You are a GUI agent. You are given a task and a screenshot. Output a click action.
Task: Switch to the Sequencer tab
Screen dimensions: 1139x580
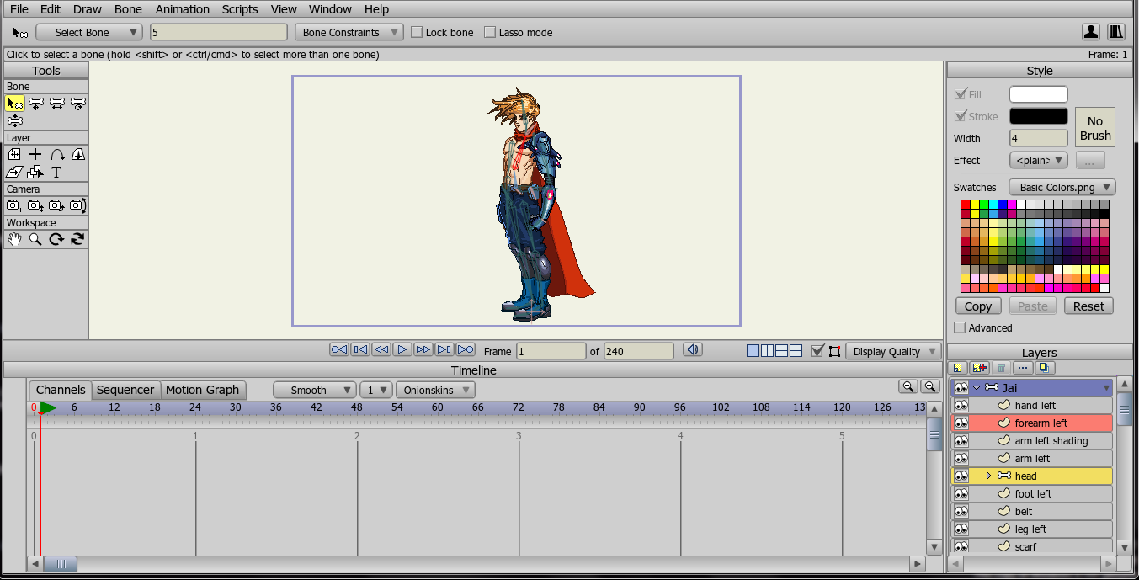coord(125,390)
